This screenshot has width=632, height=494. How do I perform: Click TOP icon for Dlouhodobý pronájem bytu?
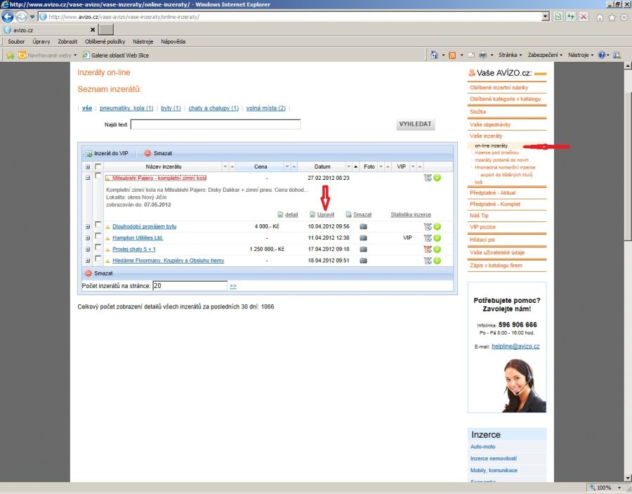pos(428,227)
